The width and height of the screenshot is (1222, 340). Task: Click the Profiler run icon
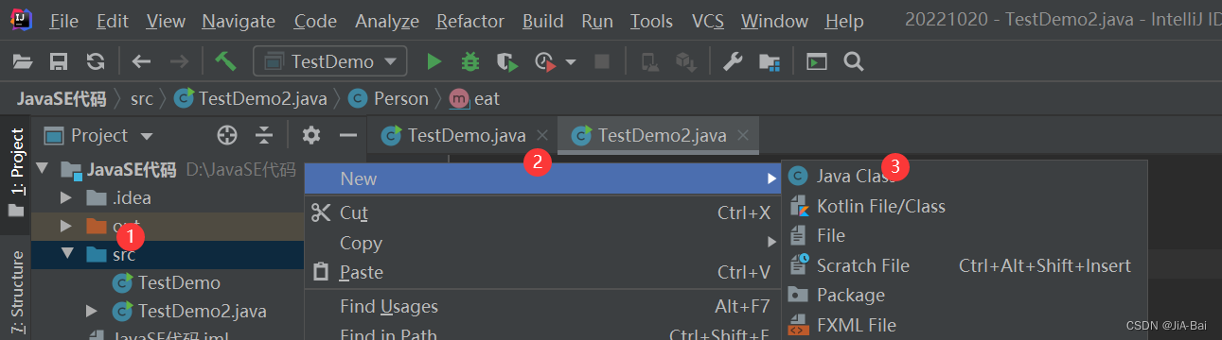click(x=544, y=62)
